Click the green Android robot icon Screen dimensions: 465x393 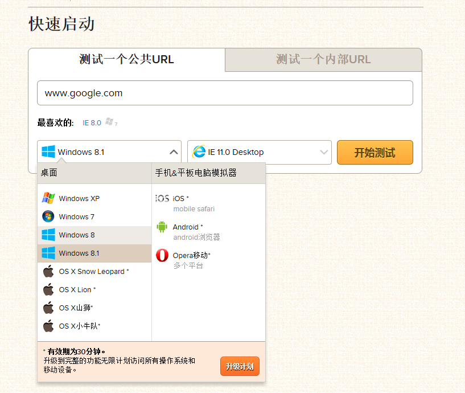point(162,227)
